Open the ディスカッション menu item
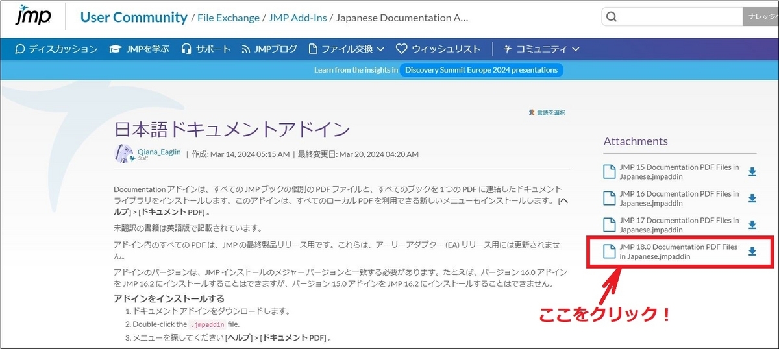Viewport: 779px width, 349px height. (62, 49)
